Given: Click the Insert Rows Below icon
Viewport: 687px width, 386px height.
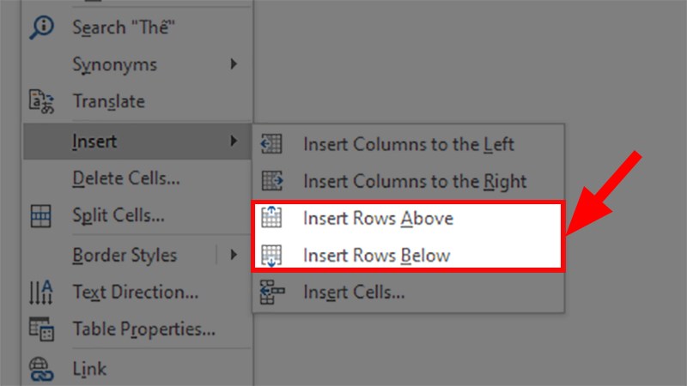Looking at the screenshot, I should coord(272,255).
